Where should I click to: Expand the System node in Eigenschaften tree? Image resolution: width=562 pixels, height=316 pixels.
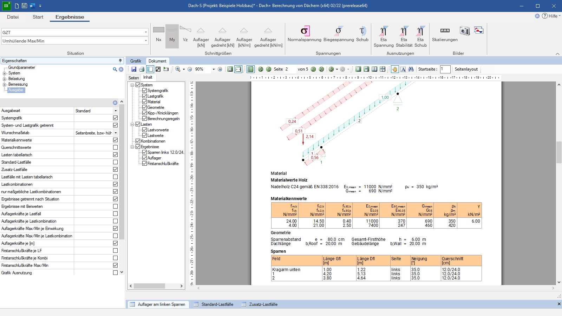click(5, 73)
